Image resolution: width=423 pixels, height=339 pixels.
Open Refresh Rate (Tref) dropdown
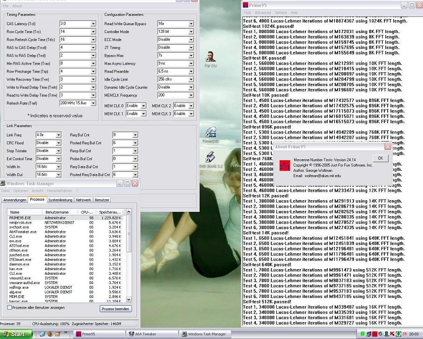pos(93,103)
